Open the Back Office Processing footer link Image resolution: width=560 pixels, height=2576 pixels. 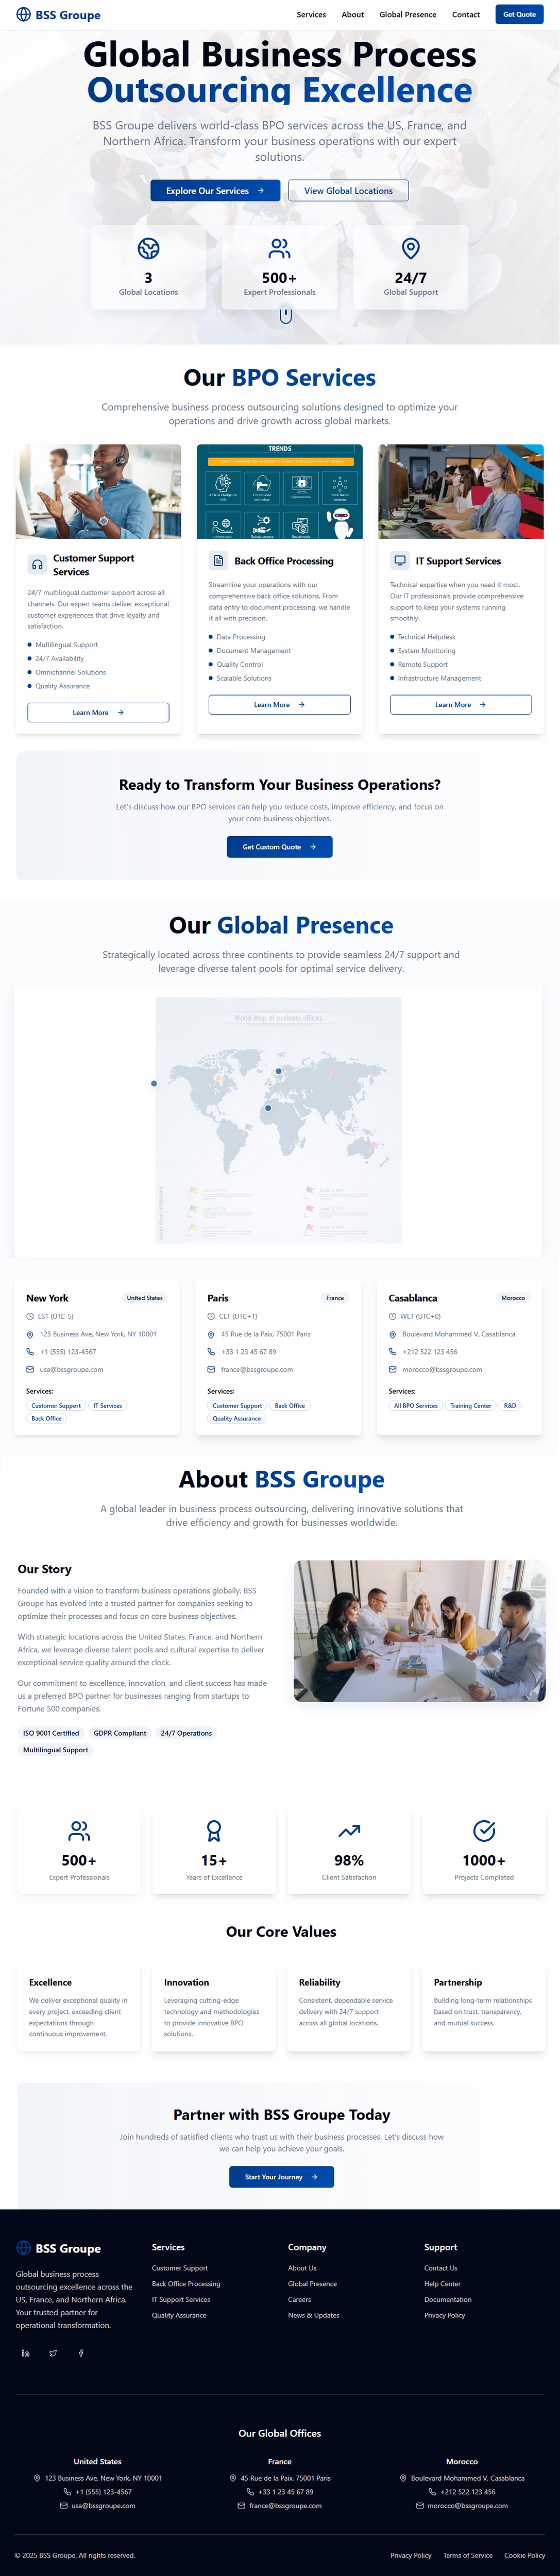[186, 2284]
